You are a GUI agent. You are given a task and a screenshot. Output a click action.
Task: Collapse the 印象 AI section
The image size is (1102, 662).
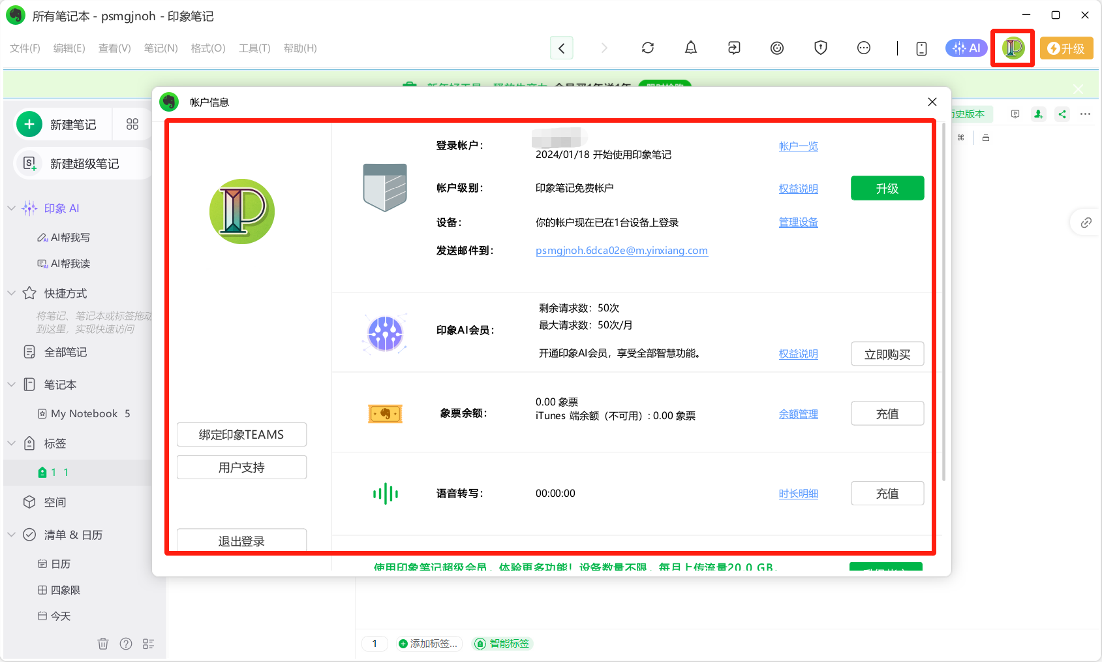point(11,208)
